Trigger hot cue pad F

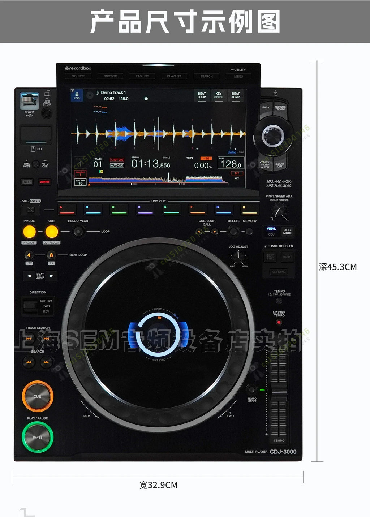(x=198, y=209)
